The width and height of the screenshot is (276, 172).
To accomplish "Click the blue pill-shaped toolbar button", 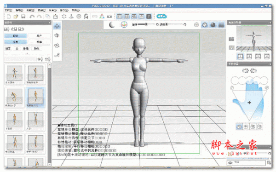I will [161, 17].
